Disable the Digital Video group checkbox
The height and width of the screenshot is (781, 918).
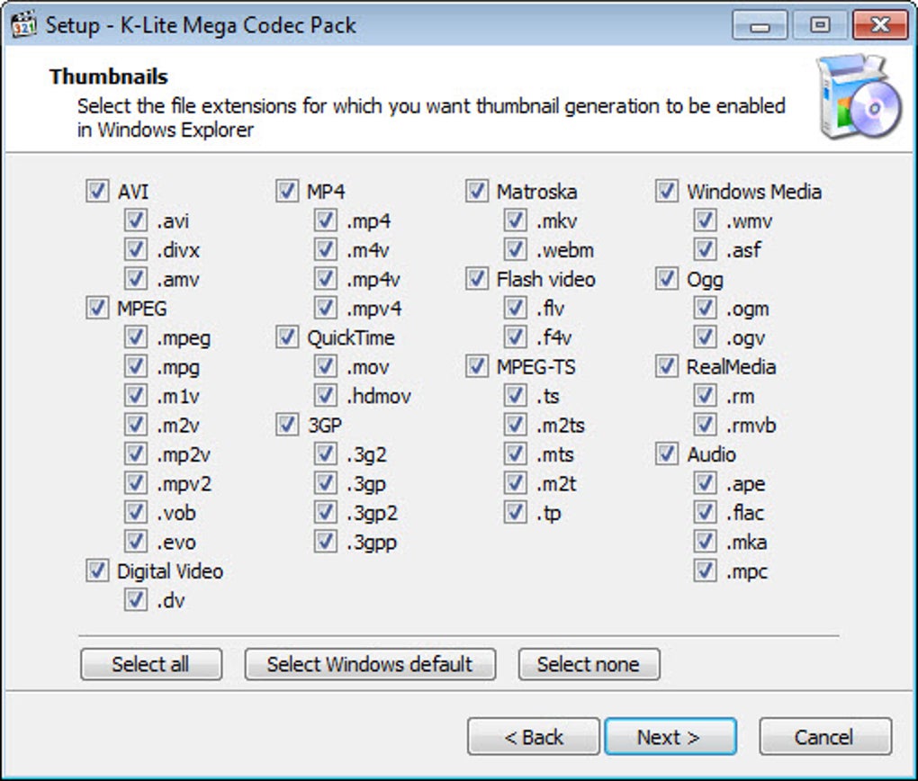[96, 571]
